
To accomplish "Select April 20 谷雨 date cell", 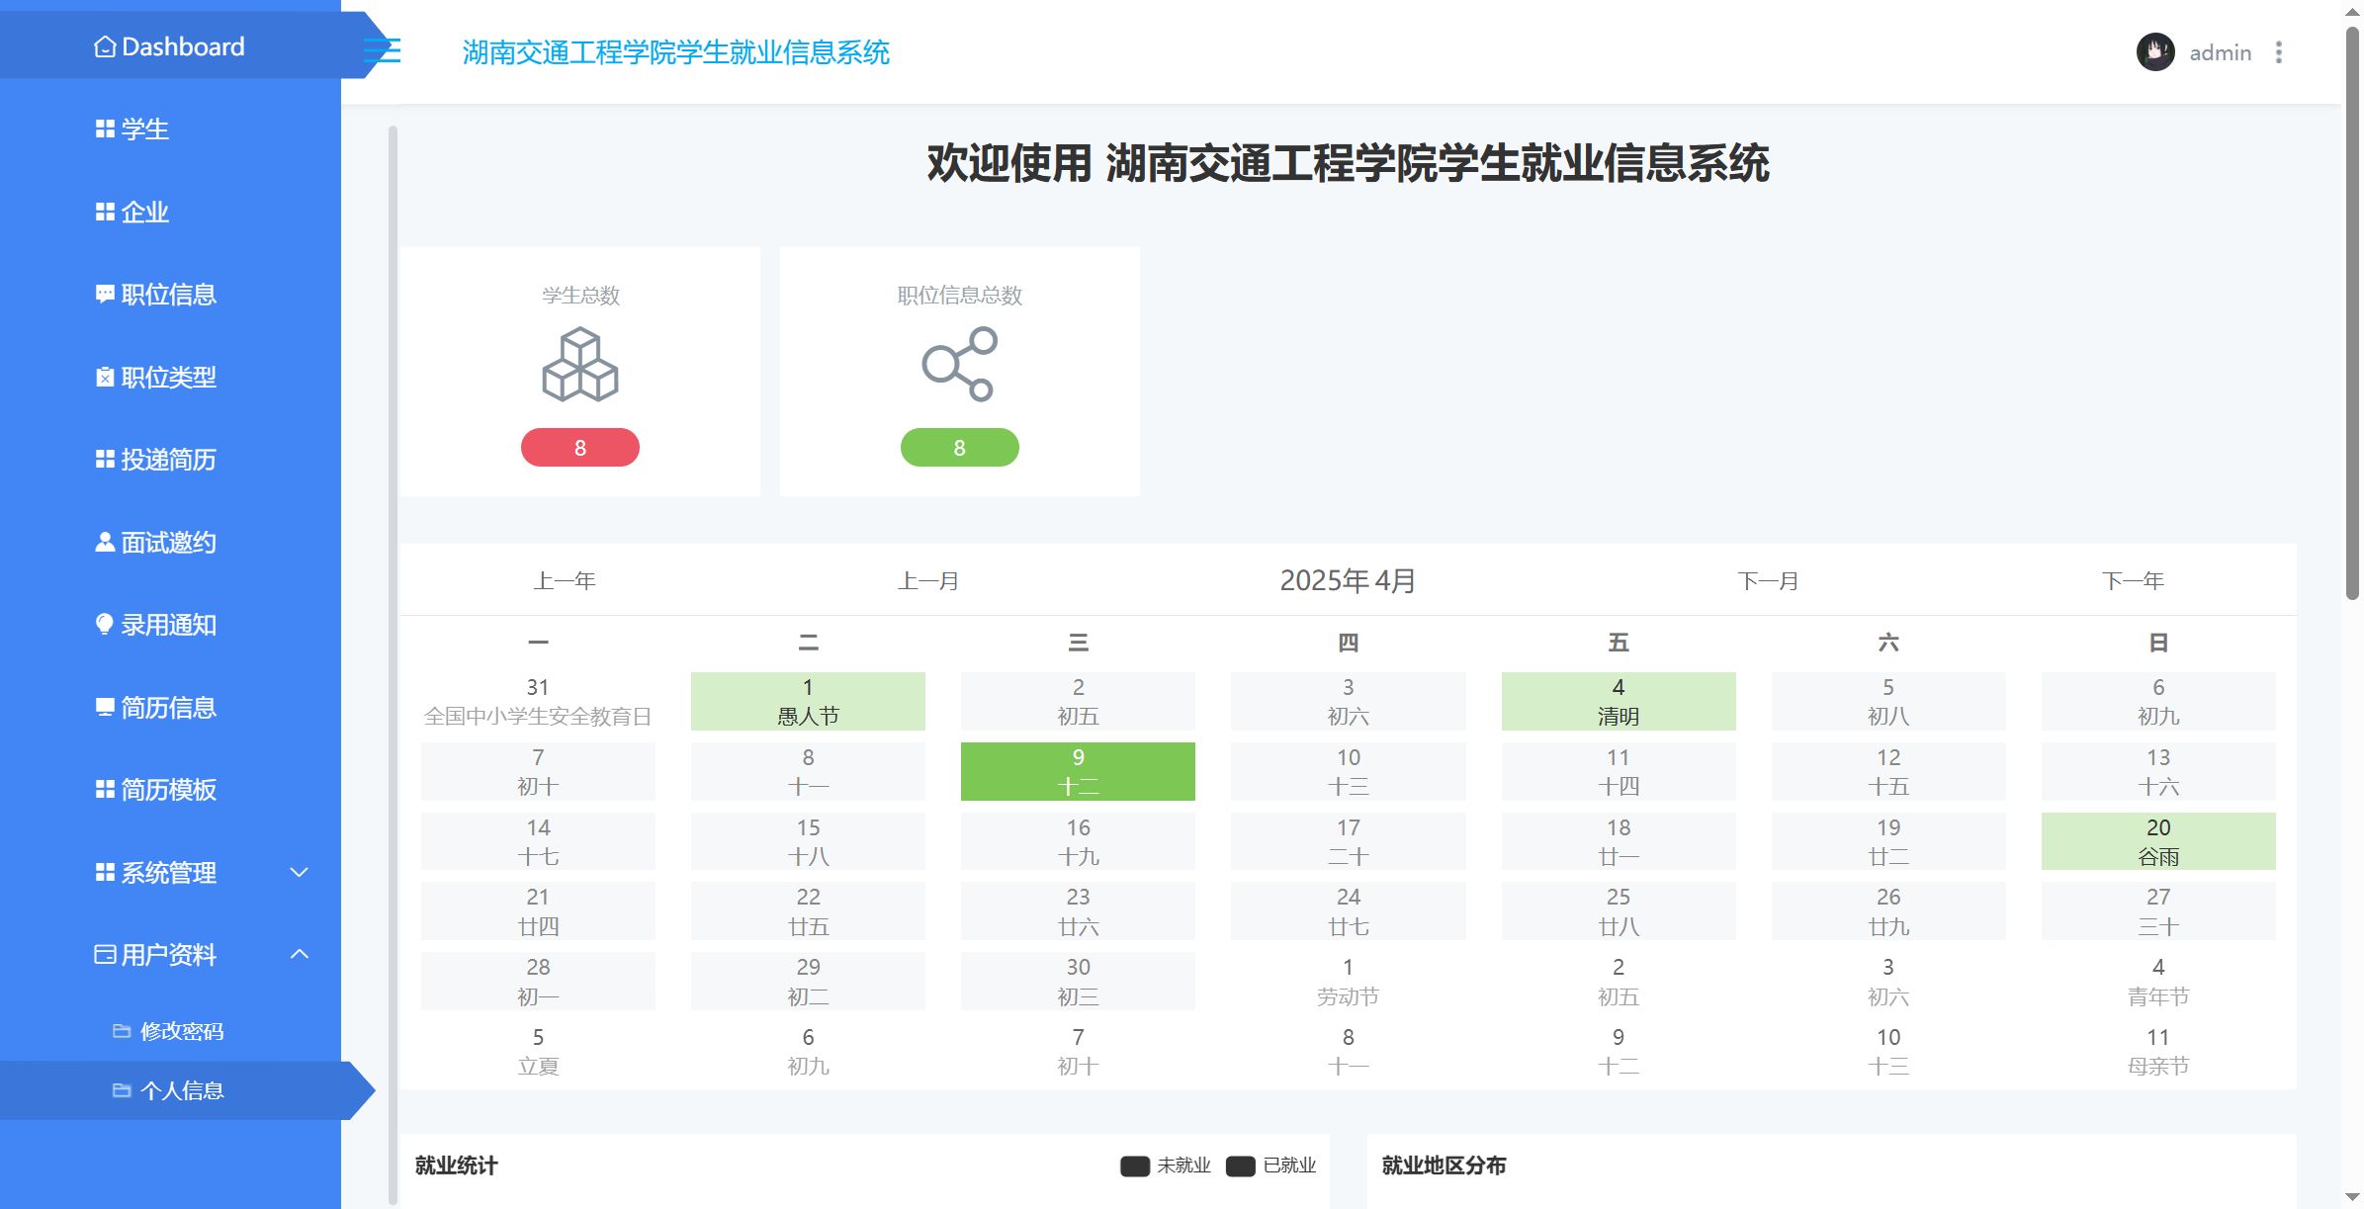I will point(2157,841).
